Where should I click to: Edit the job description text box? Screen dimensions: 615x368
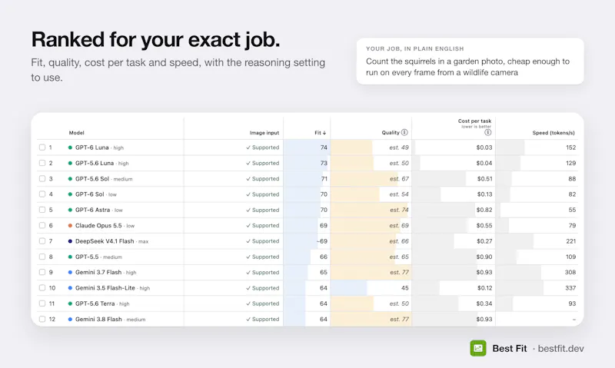coord(470,61)
